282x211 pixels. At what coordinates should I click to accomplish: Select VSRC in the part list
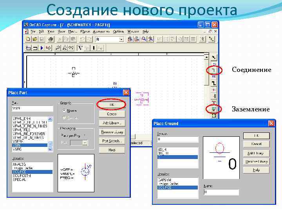coord(30,149)
